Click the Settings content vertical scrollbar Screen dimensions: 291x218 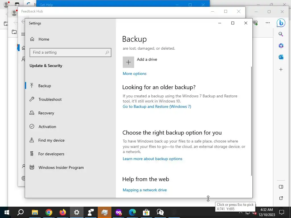click(x=251, y=121)
